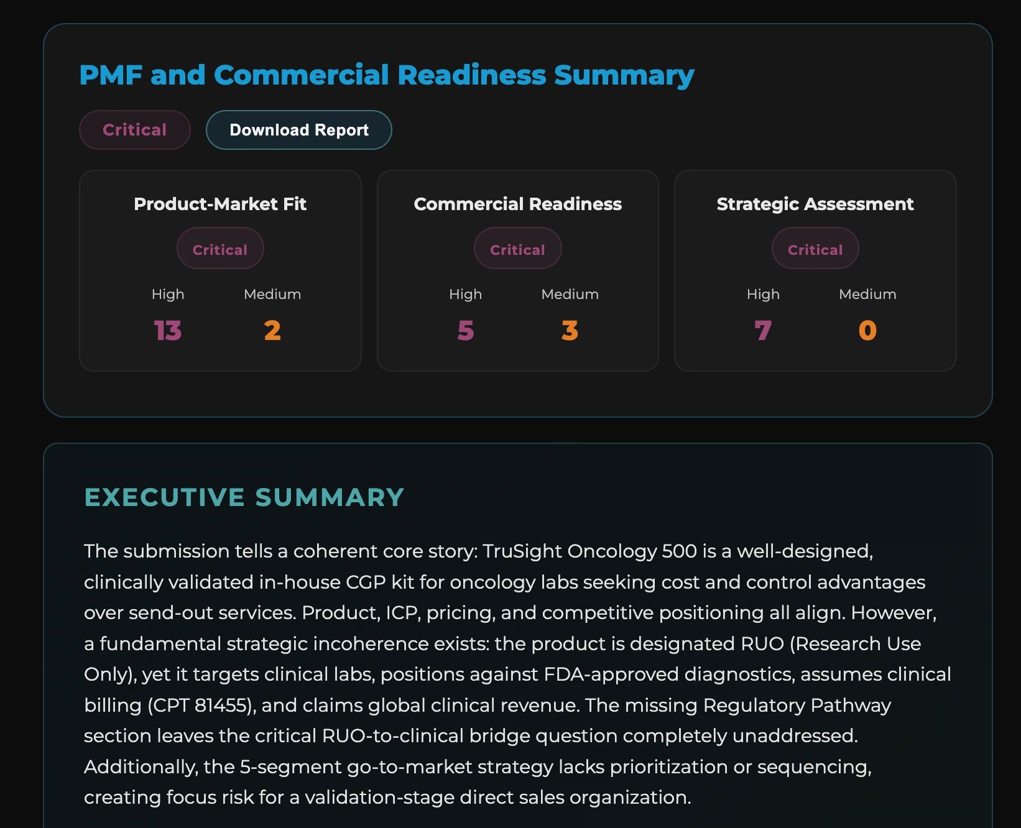Click the Commercial Readiness card title
This screenshot has width=1021, height=828.
517,203
